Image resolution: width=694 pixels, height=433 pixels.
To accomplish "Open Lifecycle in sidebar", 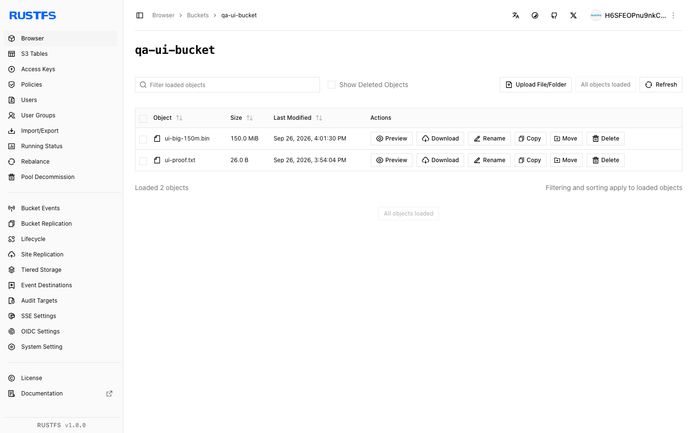I will (x=60, y=239).
